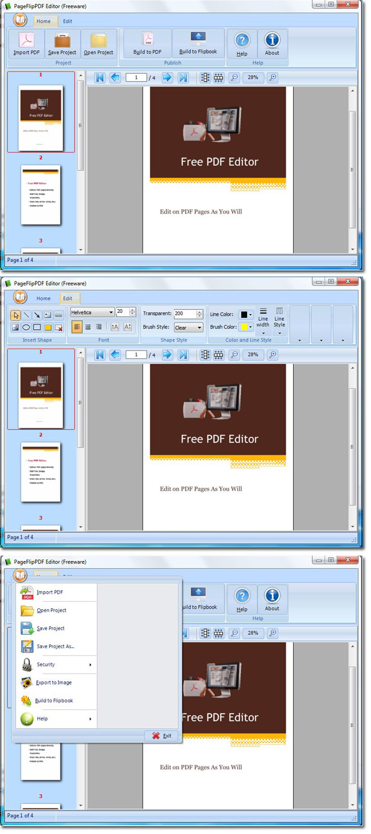Click the font size 20 stepper arrows
This screenshot has height=834, width=371.
click(x=133, y=312)
